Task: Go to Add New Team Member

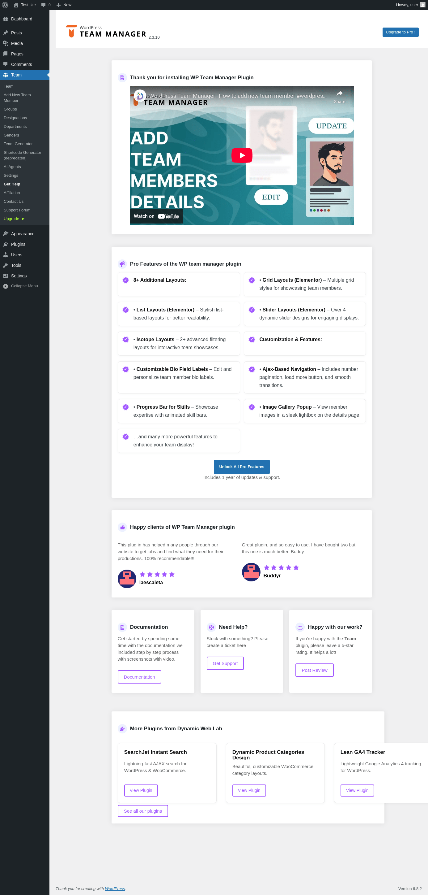Action: [25, 98]
